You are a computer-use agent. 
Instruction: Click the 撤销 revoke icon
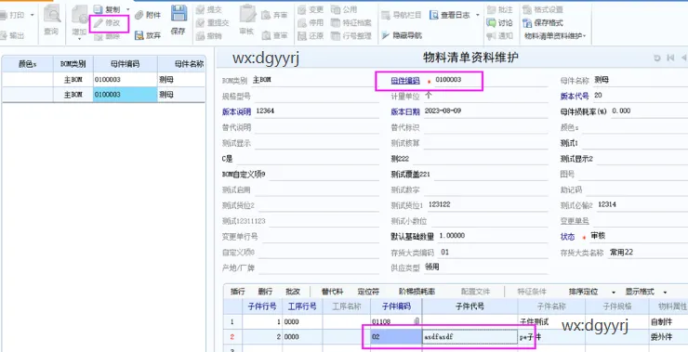(x=200, y=36)
